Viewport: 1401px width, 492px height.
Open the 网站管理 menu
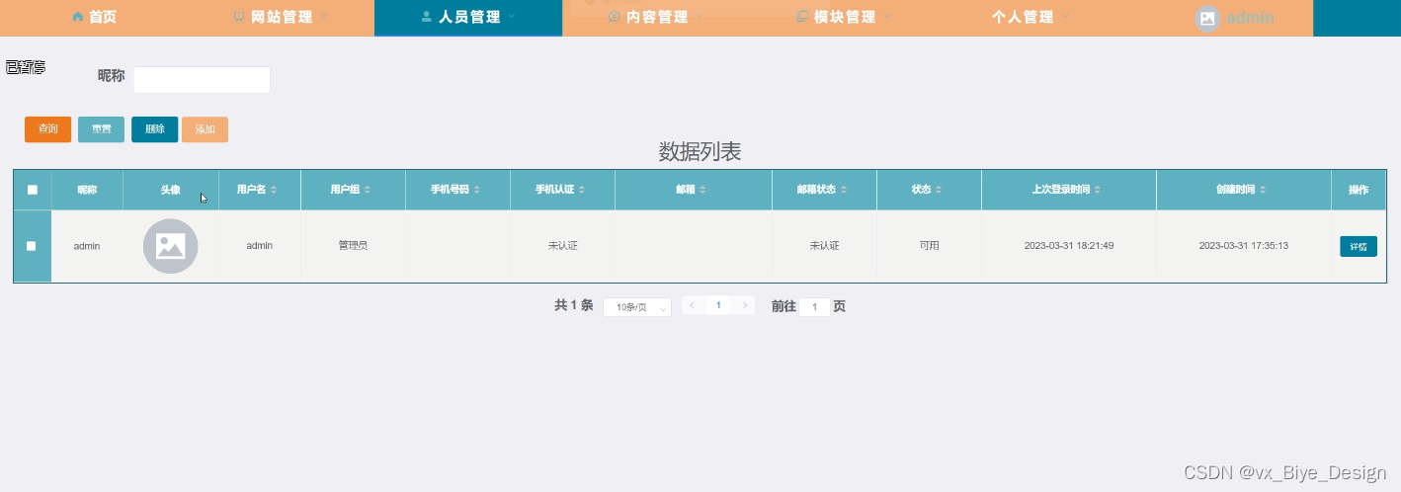point(282,17)
